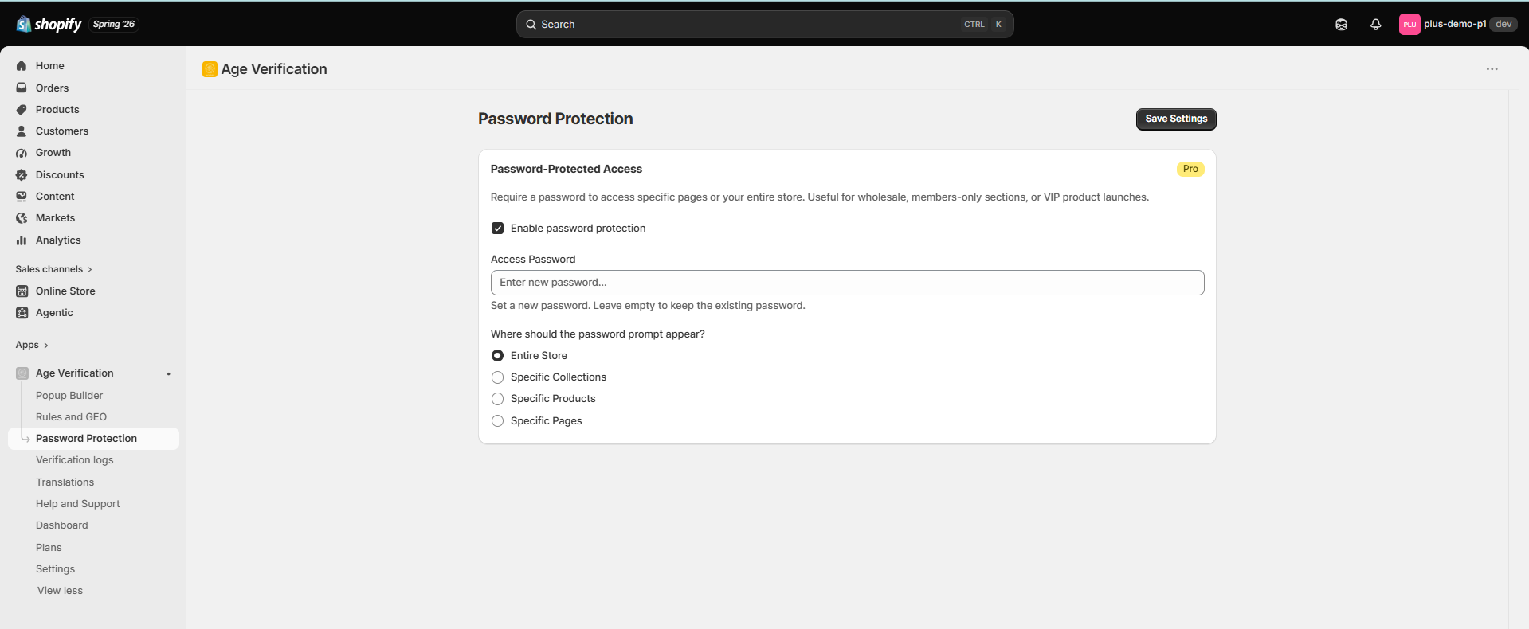This screenshot has height=629, width=1529.
Task: Open the Agentic channel icon
Action: click(22, 313)
